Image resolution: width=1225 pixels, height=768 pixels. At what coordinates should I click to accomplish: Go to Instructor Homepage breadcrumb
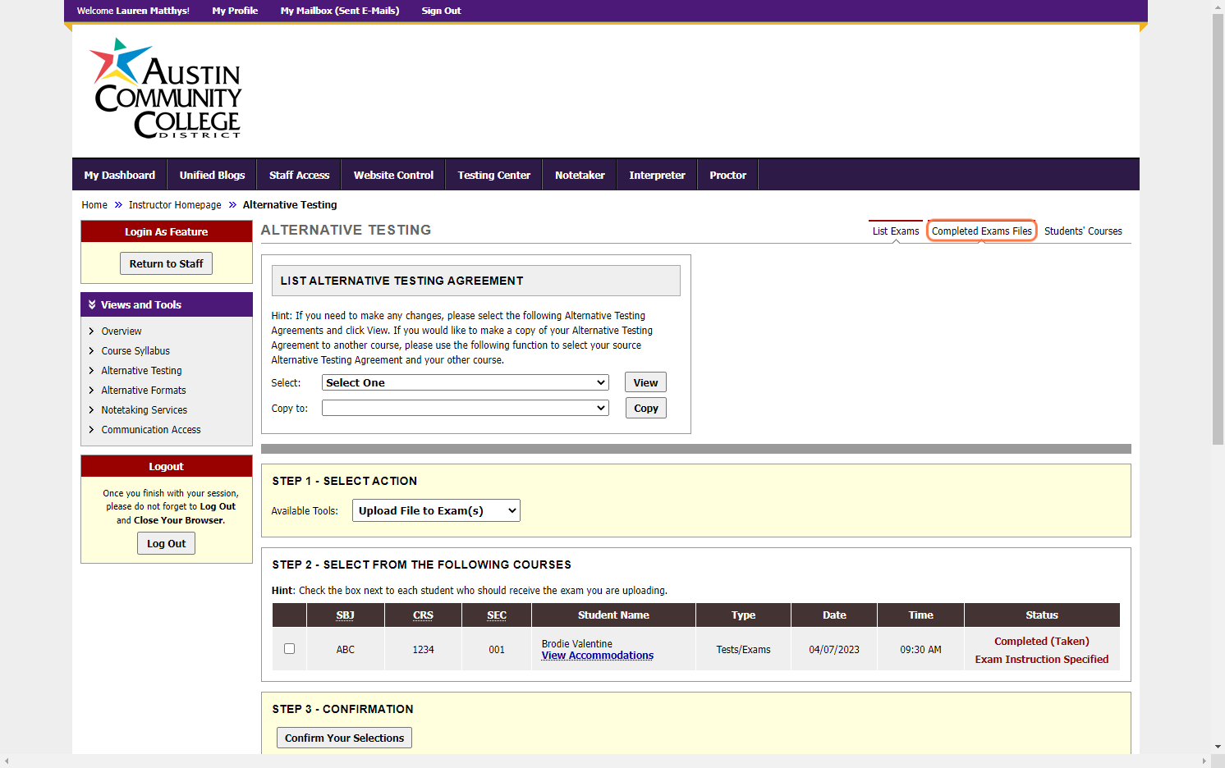(175, 205)
